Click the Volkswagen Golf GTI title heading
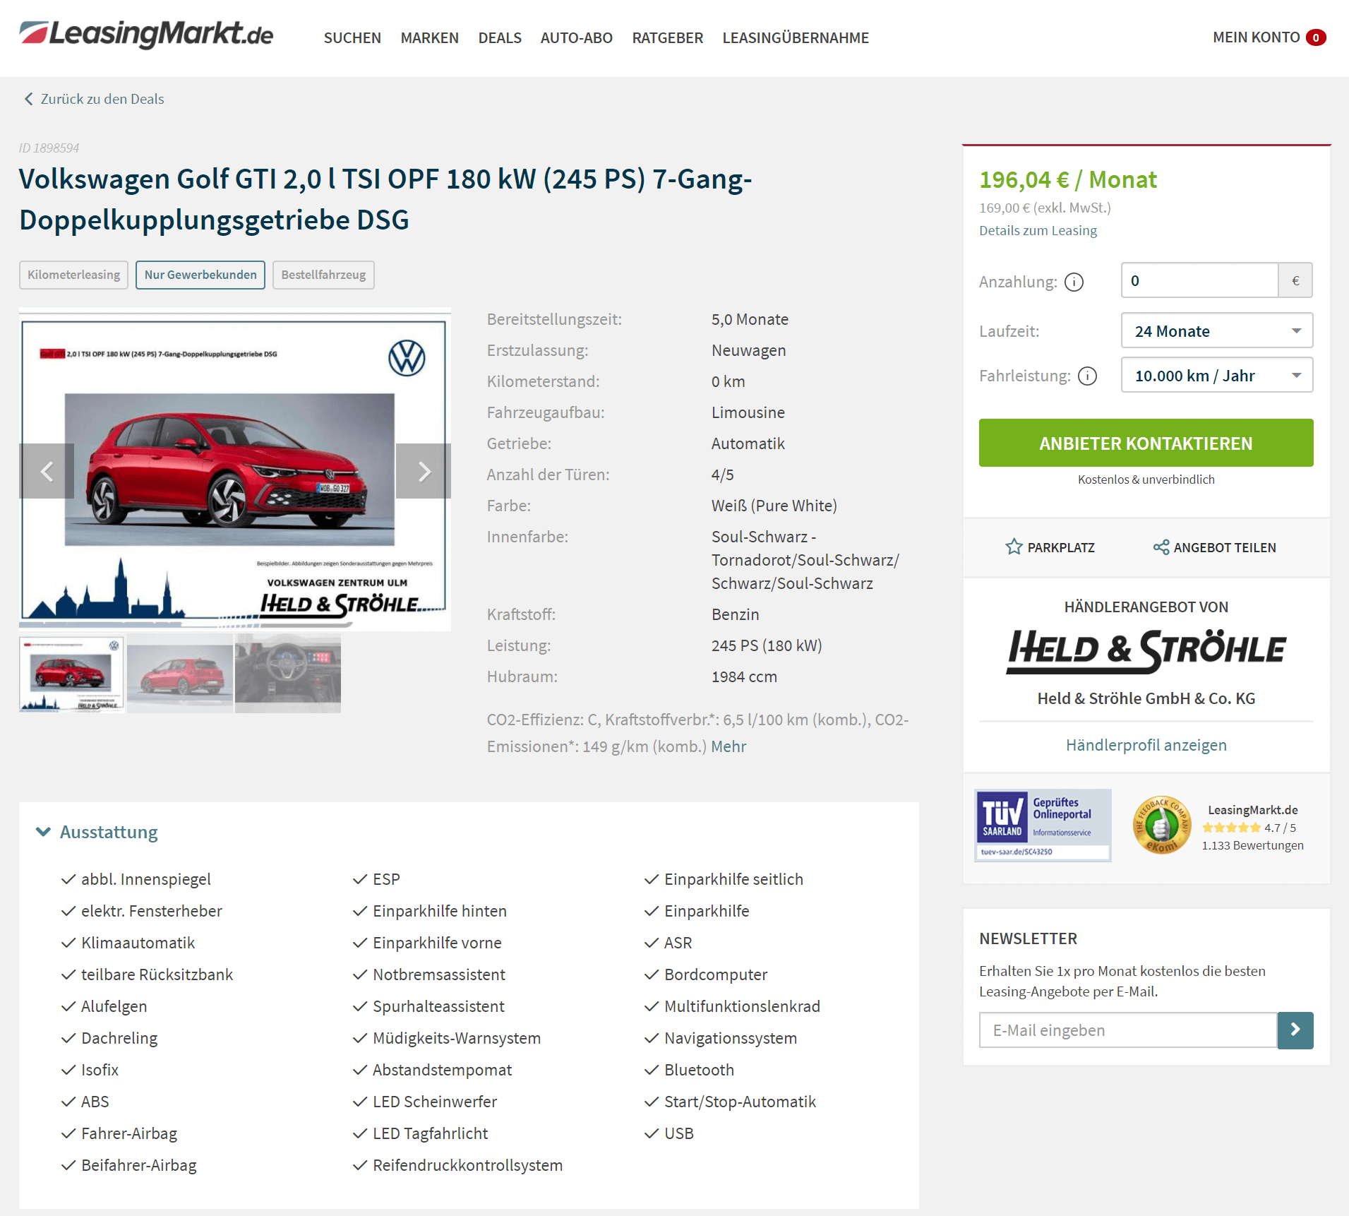Viewport: 1349px width, 1216px height. click(x=385, y=199)
